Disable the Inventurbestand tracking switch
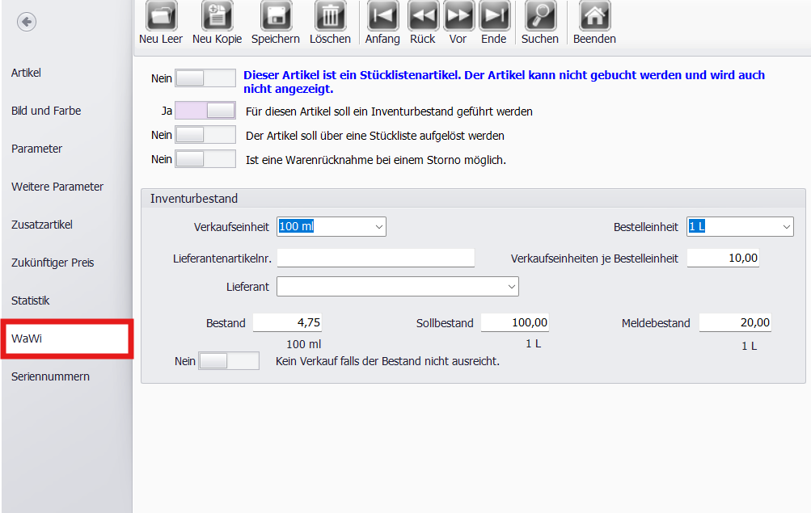 point(205,111)
